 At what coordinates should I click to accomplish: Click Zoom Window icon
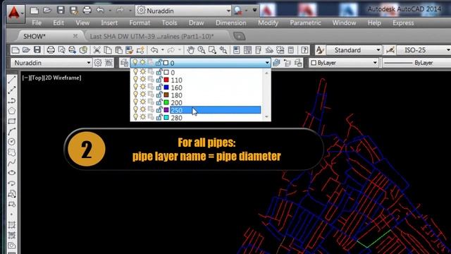(212, 50)
